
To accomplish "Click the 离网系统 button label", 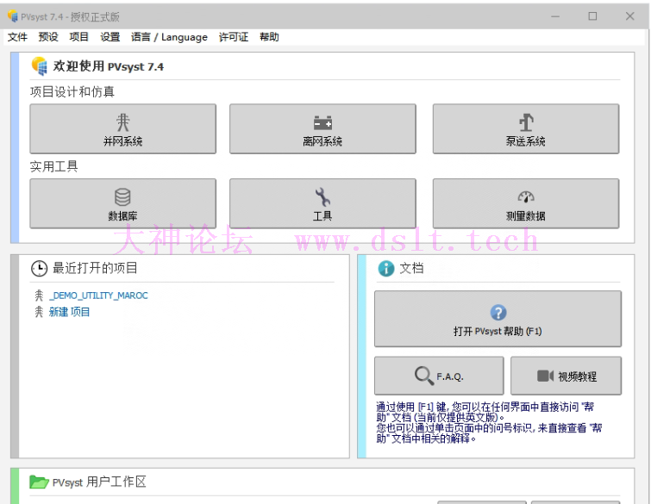I will click(322, 141).
